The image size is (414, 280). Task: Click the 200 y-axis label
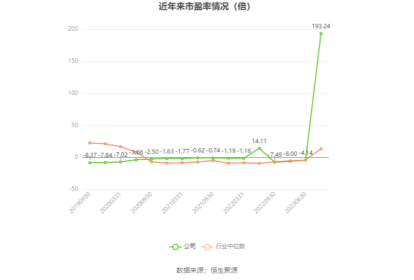(73, 29)
